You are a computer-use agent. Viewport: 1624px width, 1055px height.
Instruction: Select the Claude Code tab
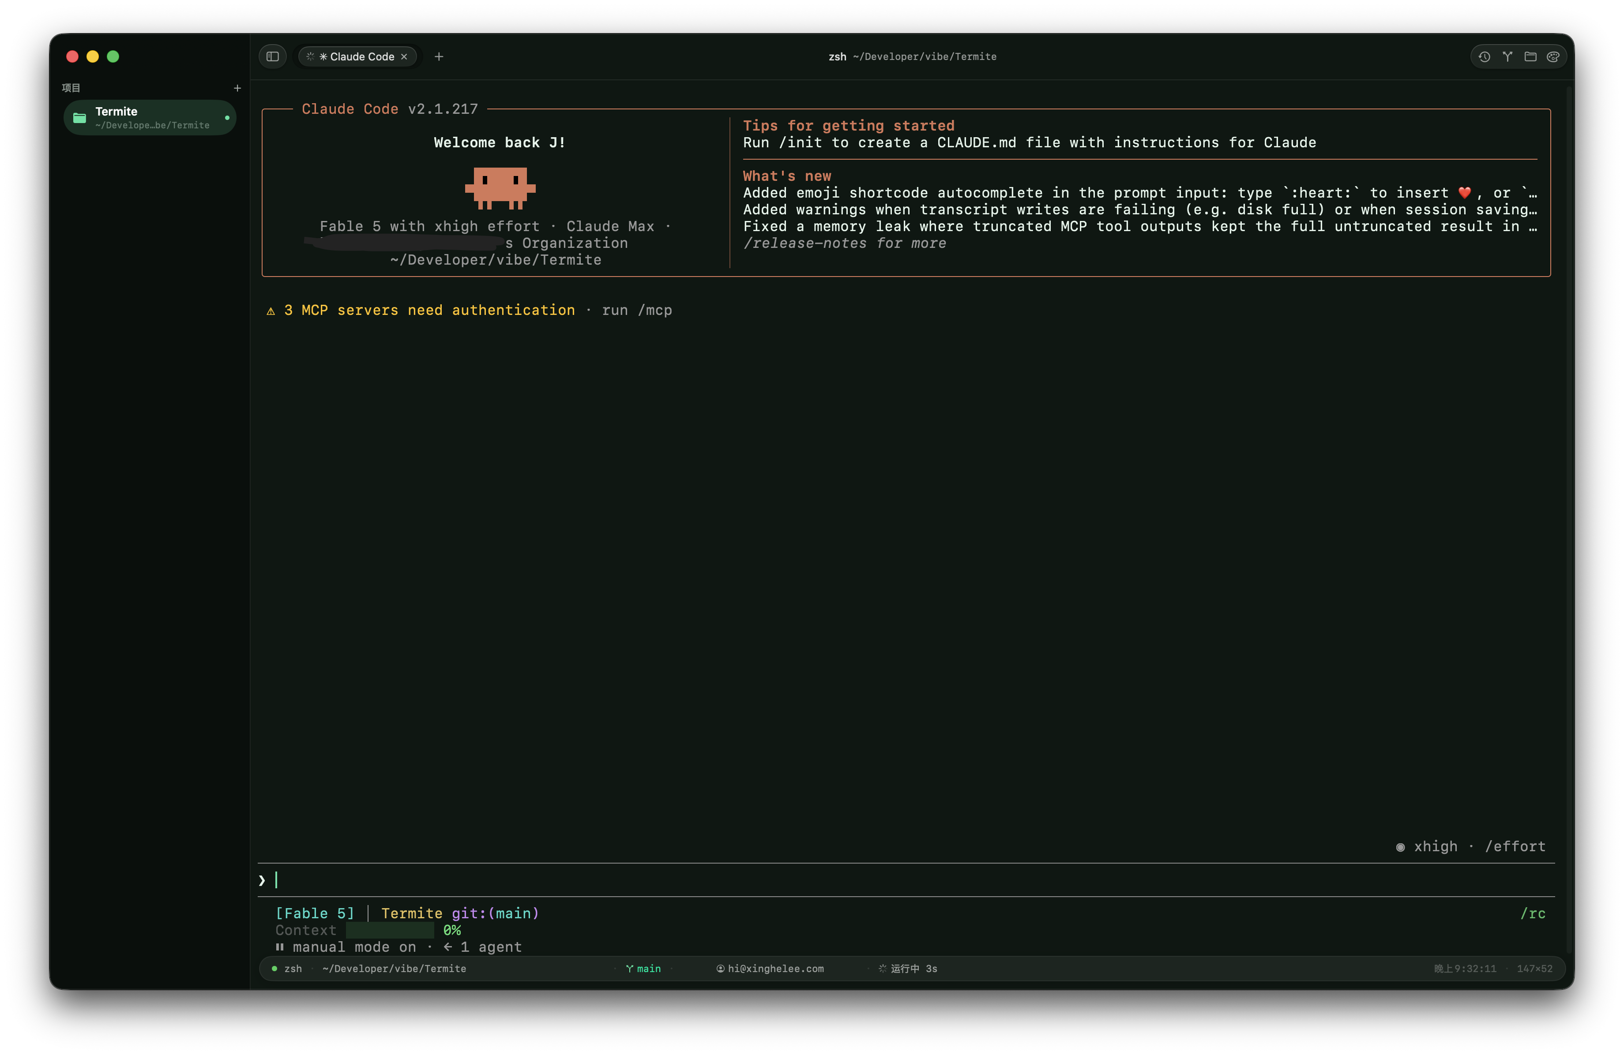(357, 56)
